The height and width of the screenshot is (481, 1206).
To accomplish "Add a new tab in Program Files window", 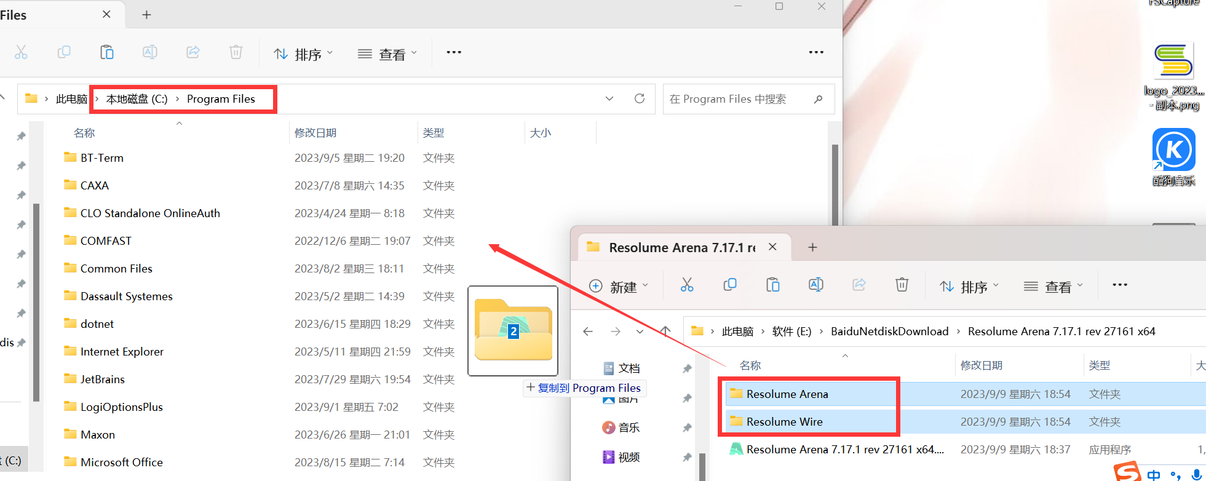I will (x=146, y=15).
